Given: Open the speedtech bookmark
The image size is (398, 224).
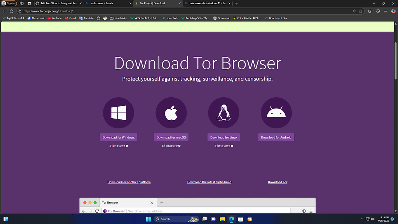Looking at the screenshot, I should (170, 18).
